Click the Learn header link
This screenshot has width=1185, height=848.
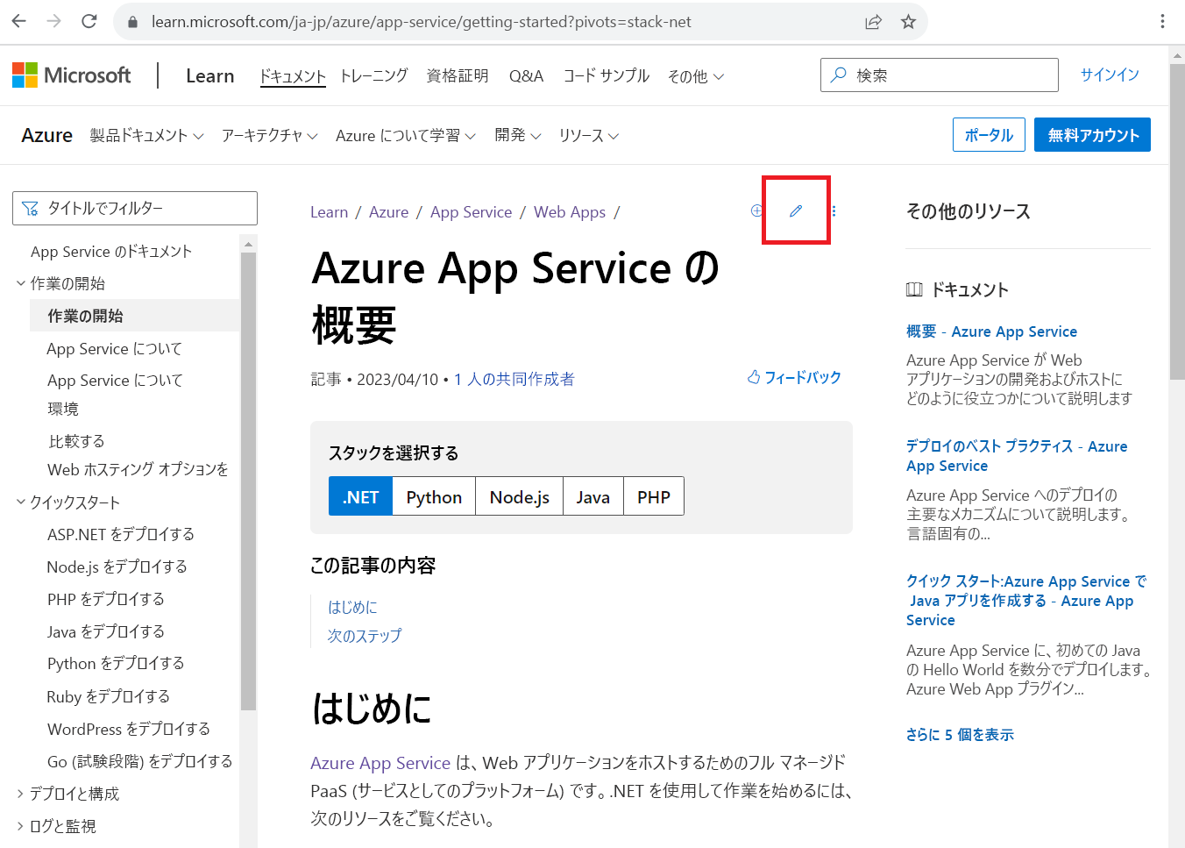tap(209, 76)
